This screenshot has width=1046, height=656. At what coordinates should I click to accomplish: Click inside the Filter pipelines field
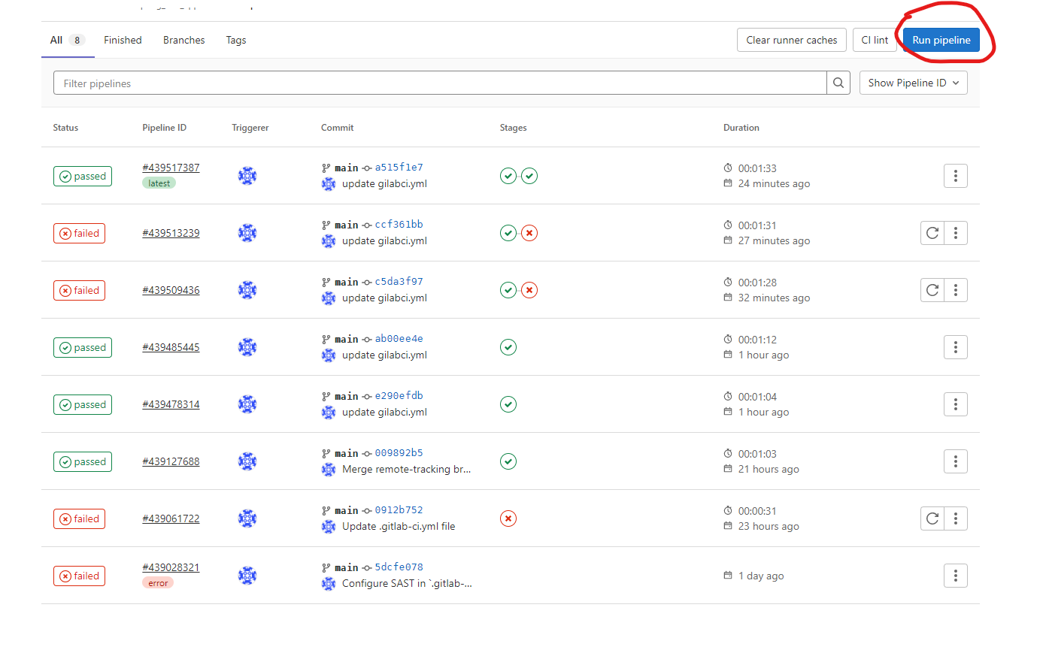click(376, 82)
